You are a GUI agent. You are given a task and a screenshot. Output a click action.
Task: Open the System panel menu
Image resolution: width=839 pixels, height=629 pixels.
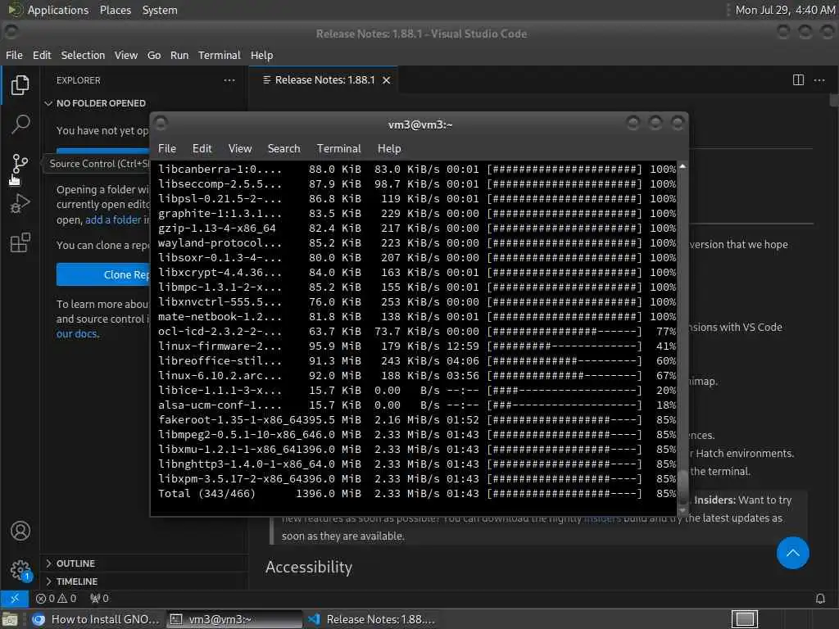pos(160,10)
